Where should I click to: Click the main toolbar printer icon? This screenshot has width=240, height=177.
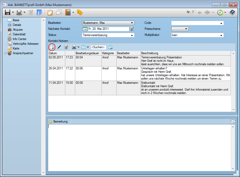pos(19,12)
